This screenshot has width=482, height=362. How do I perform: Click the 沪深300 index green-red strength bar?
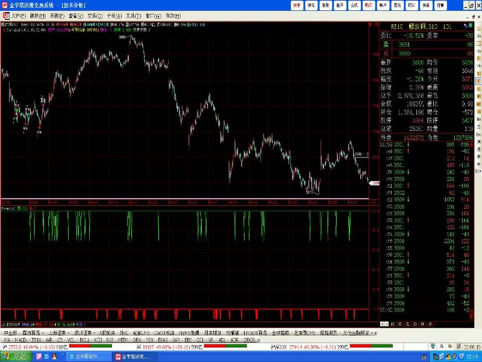(x=371, y=346)
